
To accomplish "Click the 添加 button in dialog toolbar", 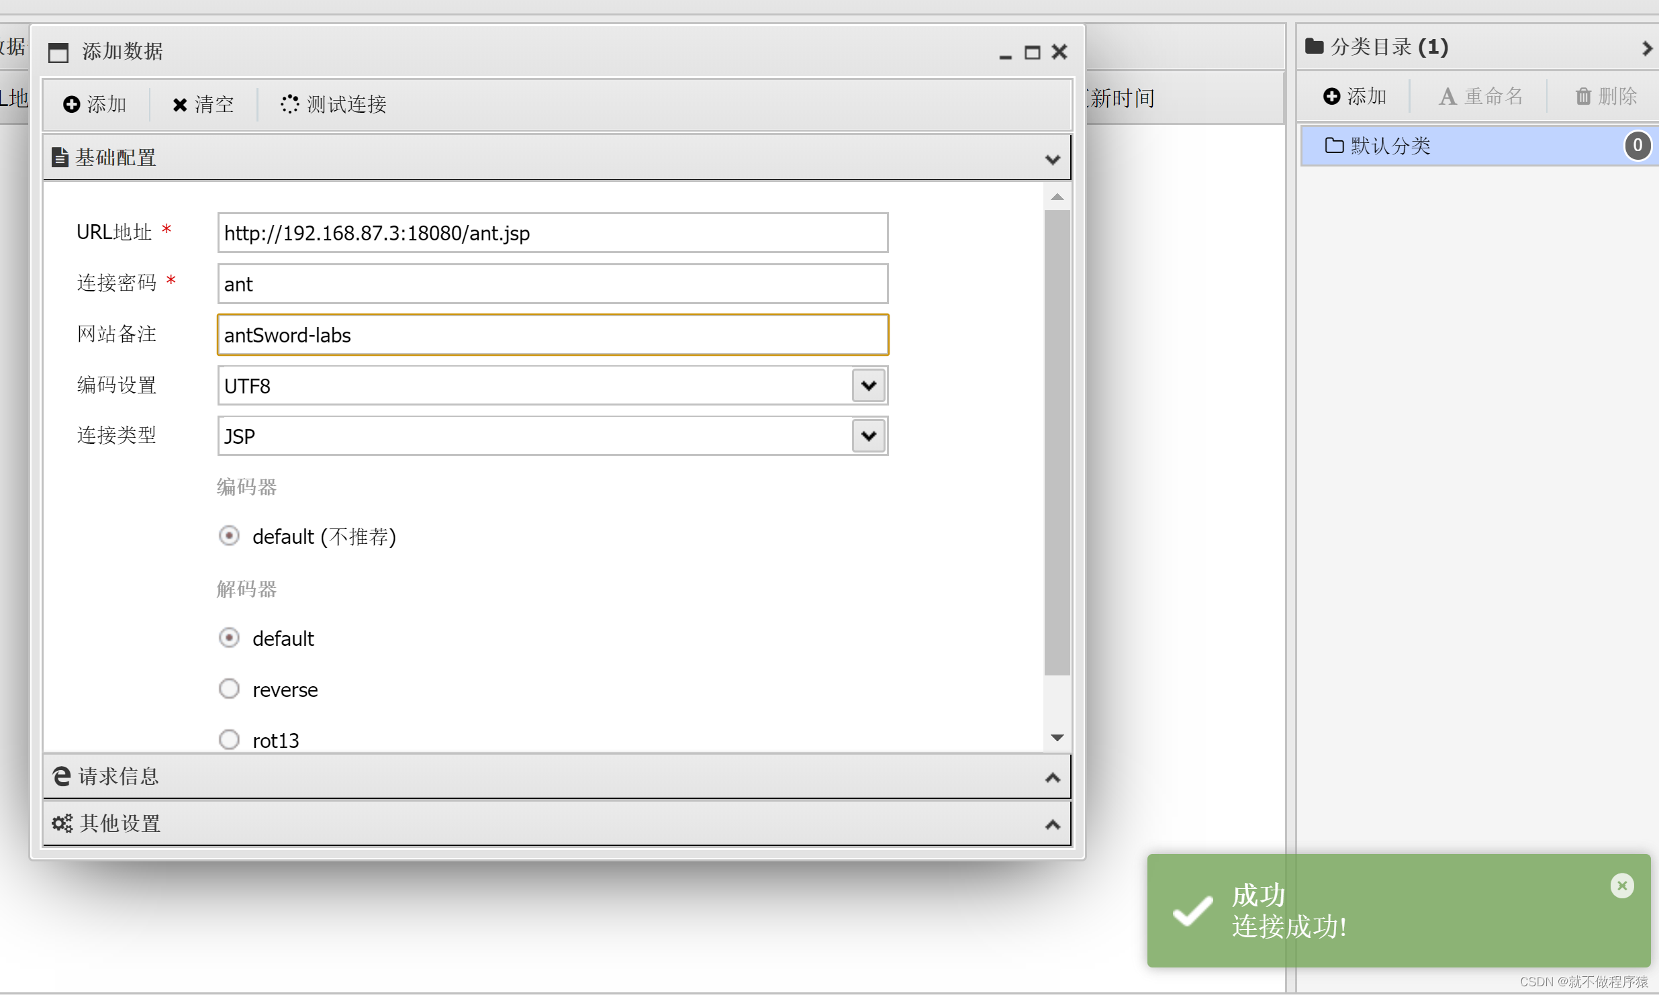I will tap(95, 104).
